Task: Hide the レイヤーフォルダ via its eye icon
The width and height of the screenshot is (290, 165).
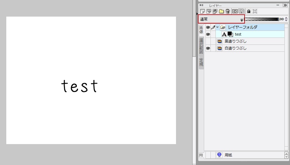Action: (208, 28)
